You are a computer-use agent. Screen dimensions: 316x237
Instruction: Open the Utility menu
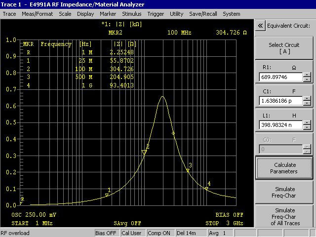tap(176, 14)
